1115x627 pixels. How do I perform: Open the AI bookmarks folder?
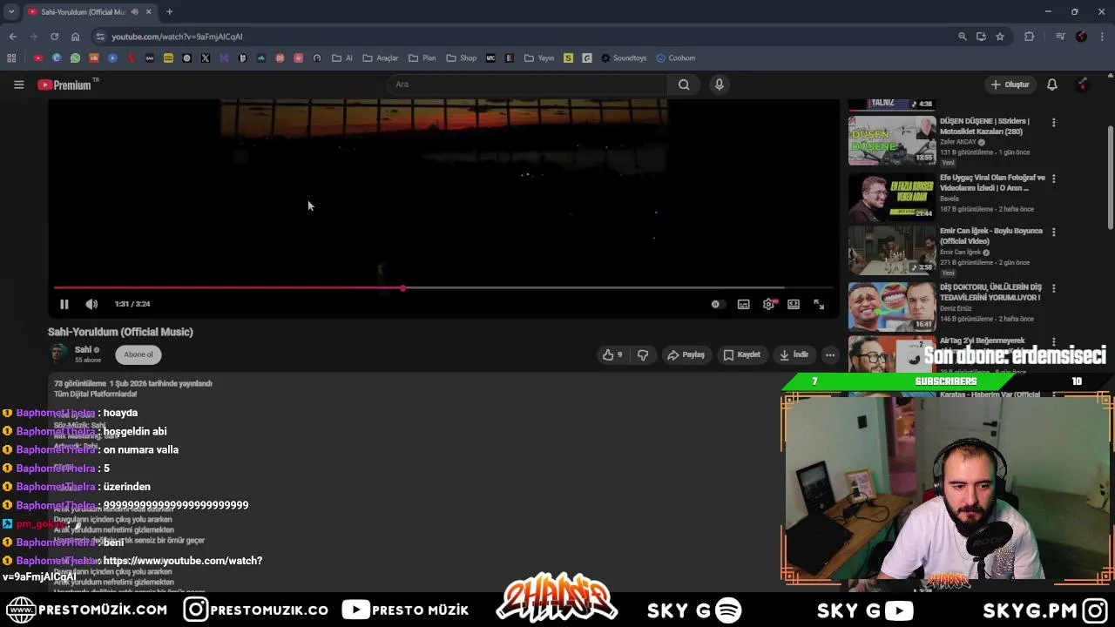(342, 58)
